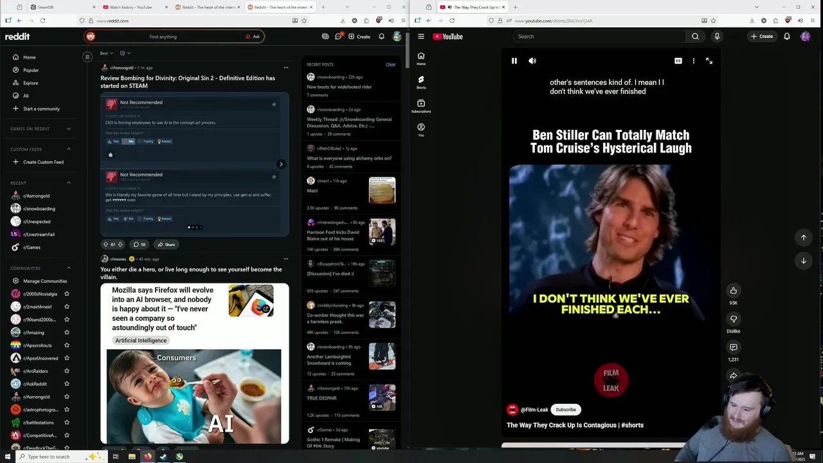Open the r/memes post overflow menu

click(286, 259)
